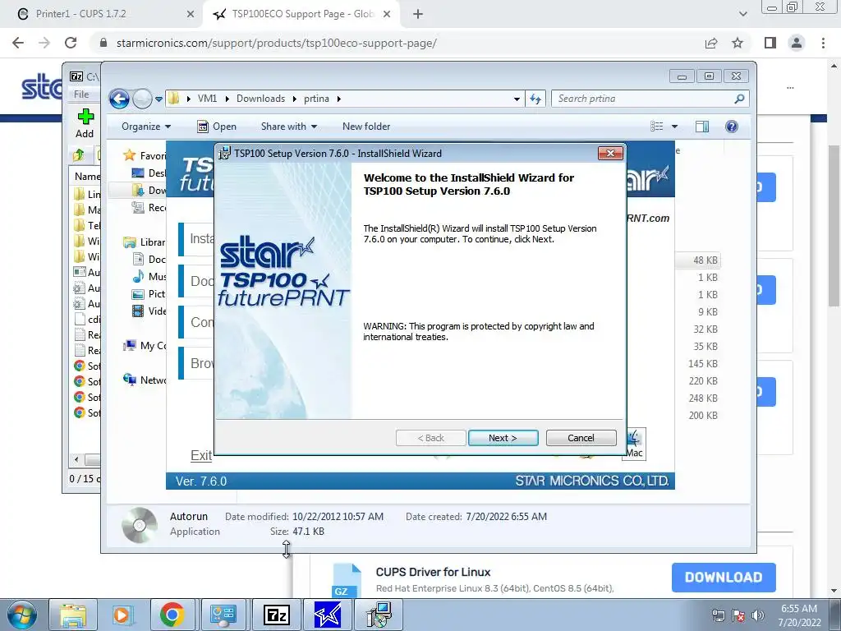841x631 pixels.
Task: Click prtina in the address breadcrumb
Action: pos(316,99)
